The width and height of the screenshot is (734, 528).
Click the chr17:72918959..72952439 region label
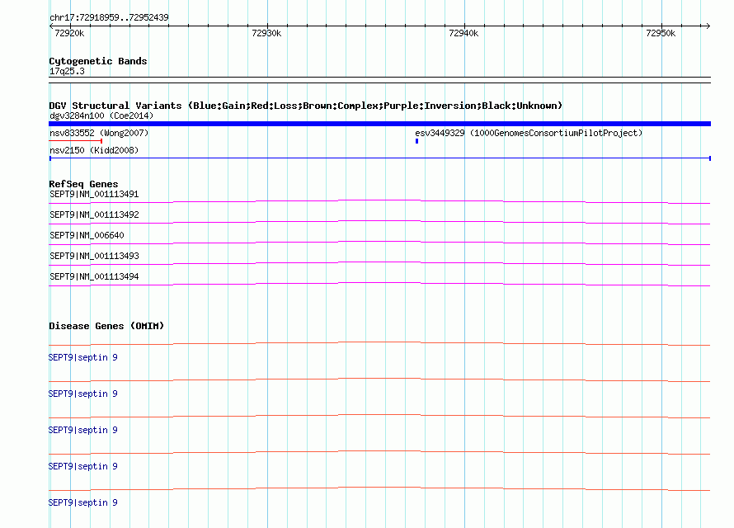(x=109, y=17)
